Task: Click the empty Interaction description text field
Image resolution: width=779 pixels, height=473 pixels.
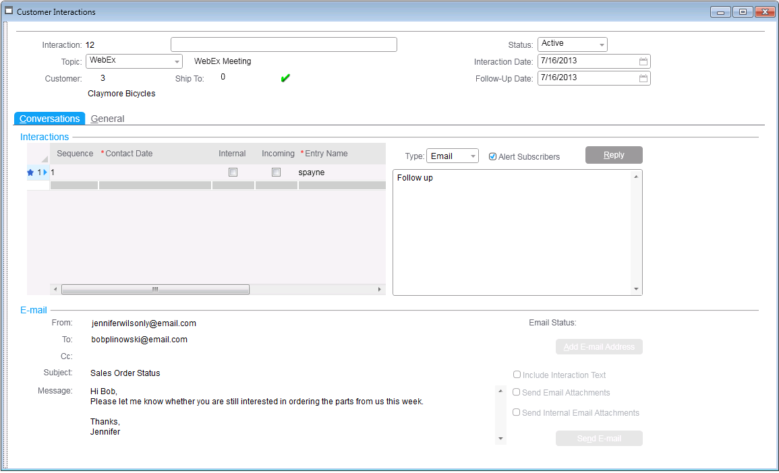Action: click(283, 44)
